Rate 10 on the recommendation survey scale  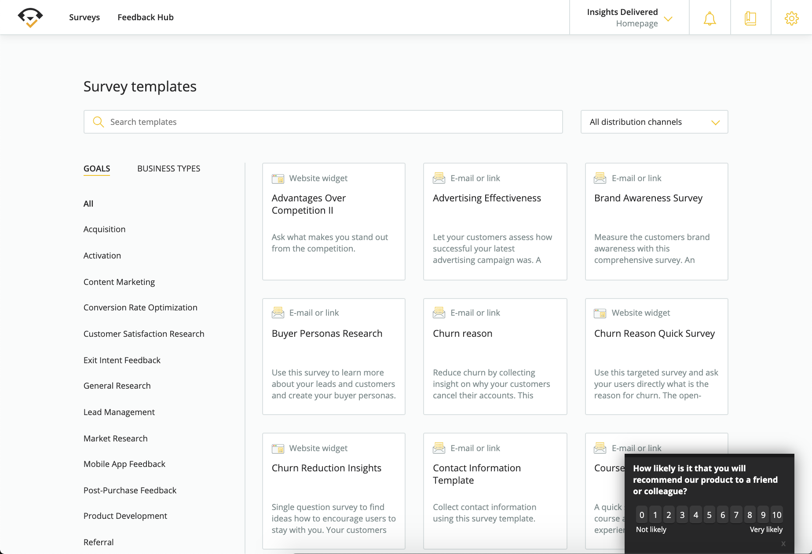[x=777, y=514]
